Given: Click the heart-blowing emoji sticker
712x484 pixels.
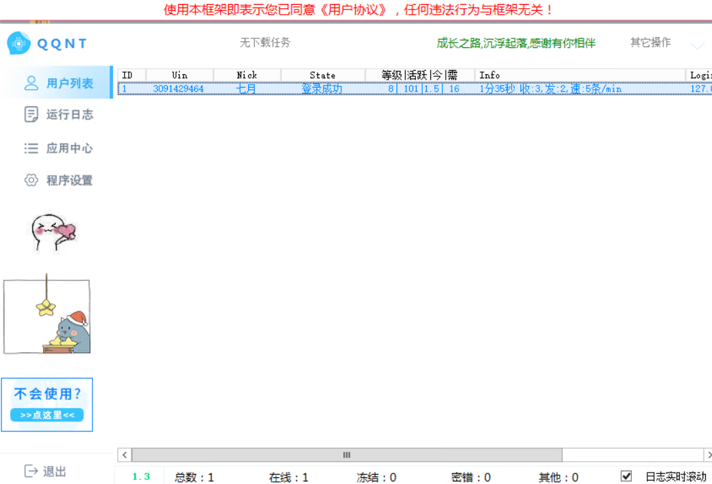Looking at the screenshot, I should tap(54, 232).
